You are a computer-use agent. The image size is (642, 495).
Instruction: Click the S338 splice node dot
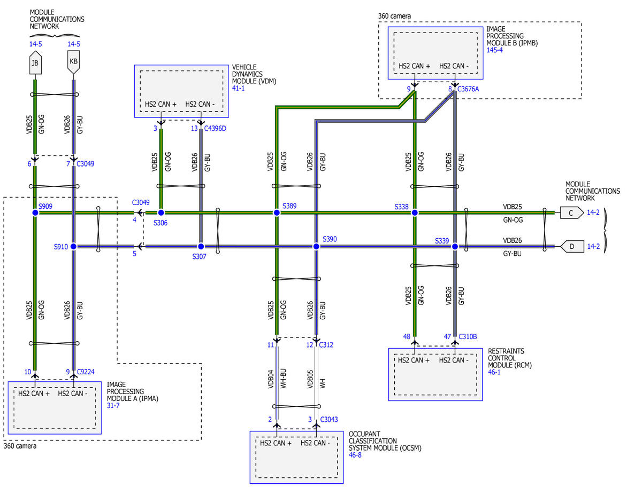pos(414,213)
